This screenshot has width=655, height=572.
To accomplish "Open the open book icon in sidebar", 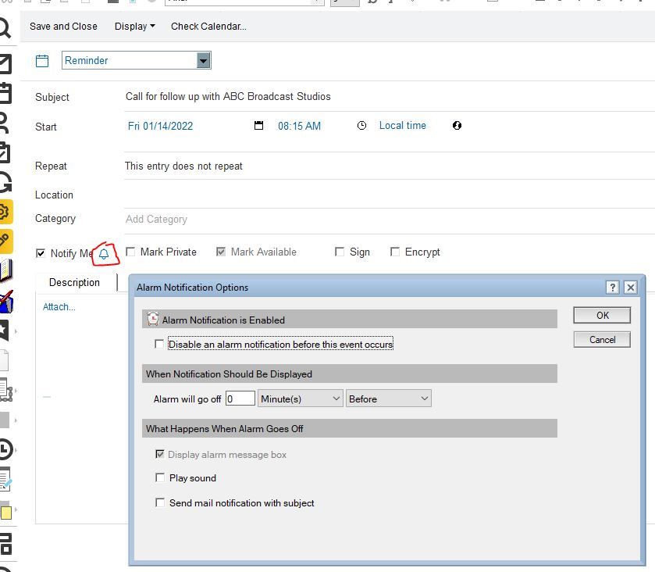I will tap(5, 270).
